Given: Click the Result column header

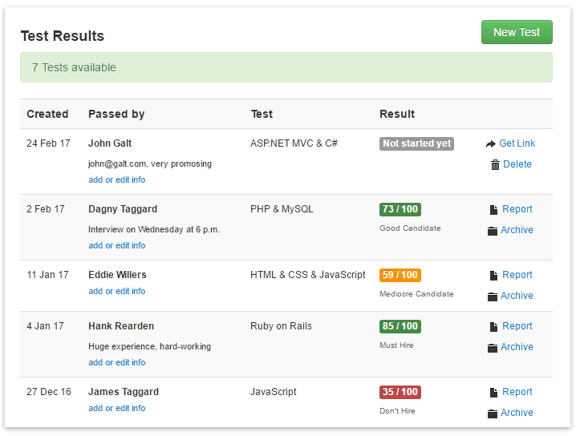Looking at the screenshot, I should click(x=397, y=114).
